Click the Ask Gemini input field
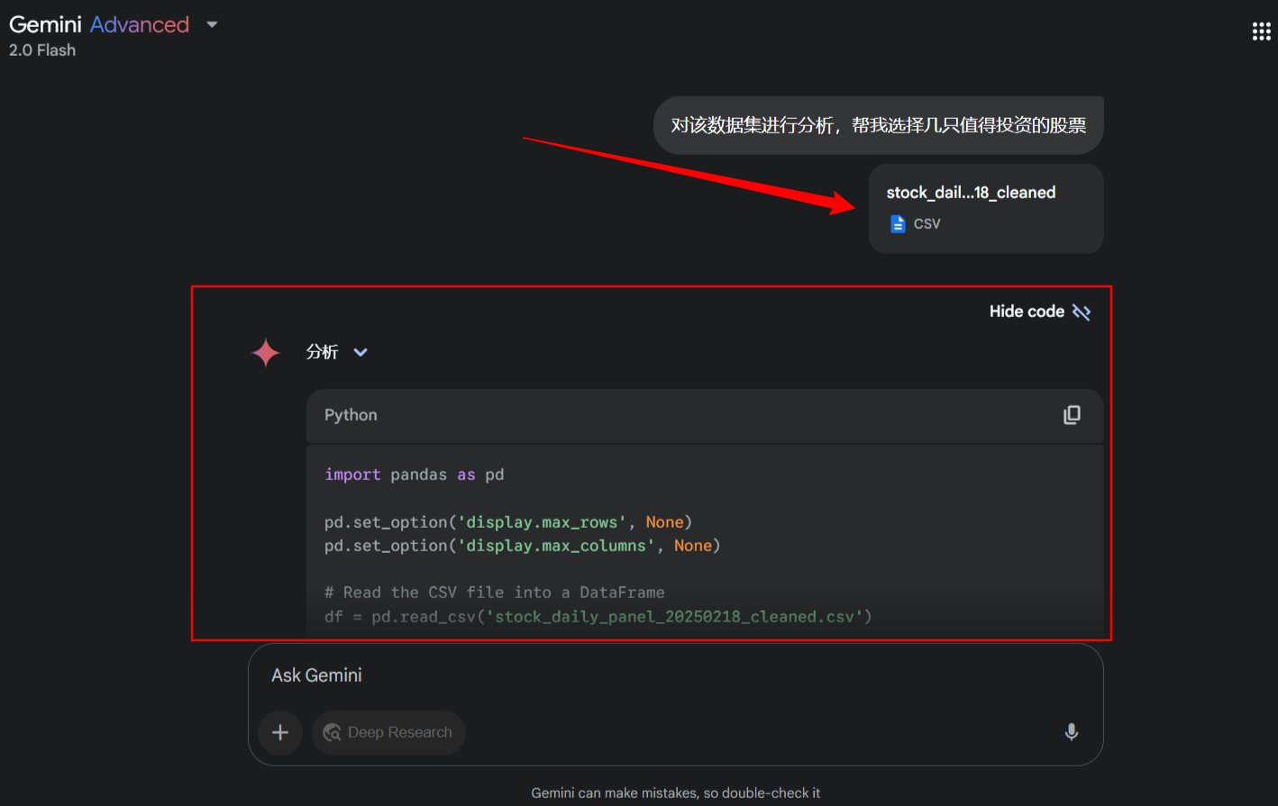This screenshot has width=1278, height=806. click(676, 675)
